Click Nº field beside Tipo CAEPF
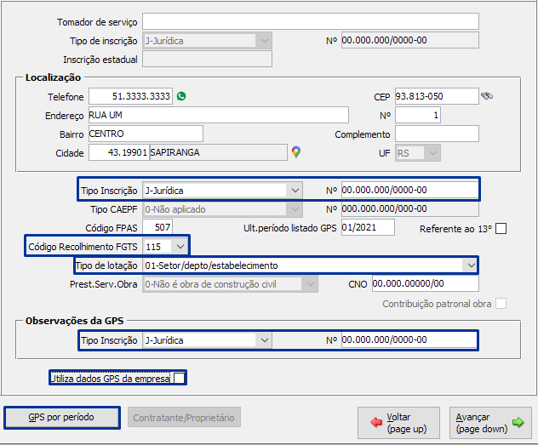Image resolution: width=538 pixels, height=445 pixels. click(x=410, y=208)
